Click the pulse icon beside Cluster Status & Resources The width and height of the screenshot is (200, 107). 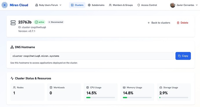(12, 78)
